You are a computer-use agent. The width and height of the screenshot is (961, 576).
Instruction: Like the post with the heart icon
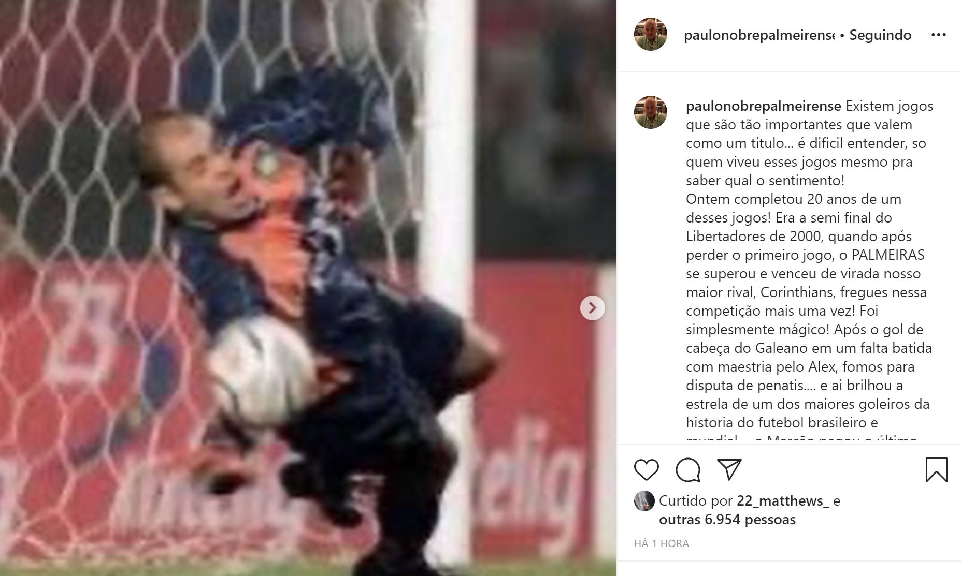pyautogui.click(x=647, y=470)
